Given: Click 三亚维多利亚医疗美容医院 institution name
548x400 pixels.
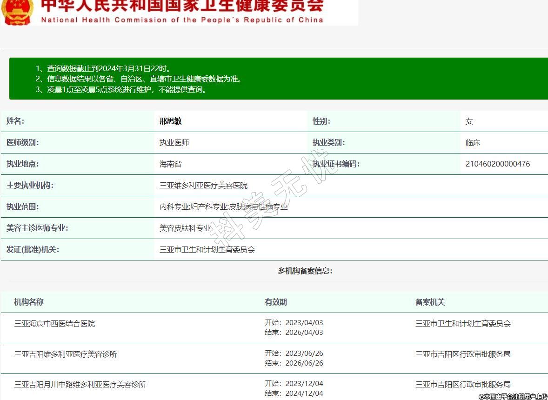Looking at the screenshot, I should 203,186.
